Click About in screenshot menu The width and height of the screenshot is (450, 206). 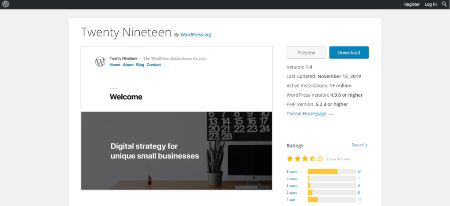click(x=128, y=65)
